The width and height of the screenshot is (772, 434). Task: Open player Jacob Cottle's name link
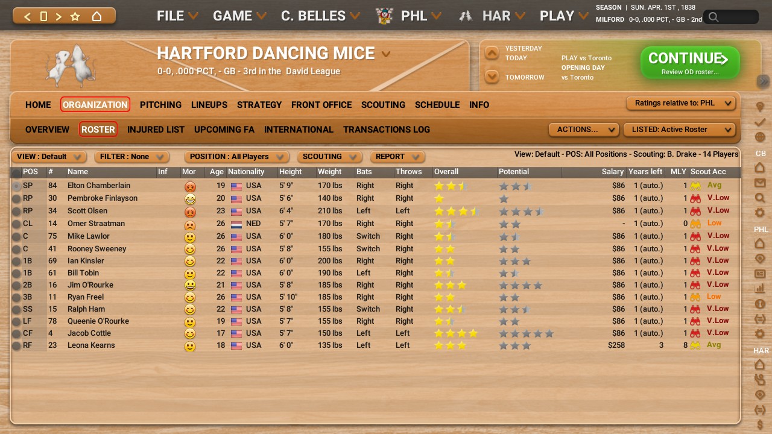pyautogui.click(x=89, y=333)
